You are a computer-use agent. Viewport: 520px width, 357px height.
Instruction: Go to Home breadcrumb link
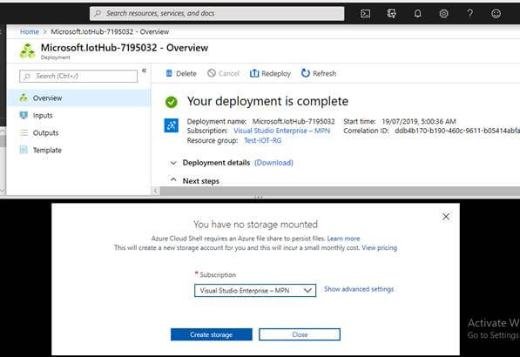click(30, 31)
